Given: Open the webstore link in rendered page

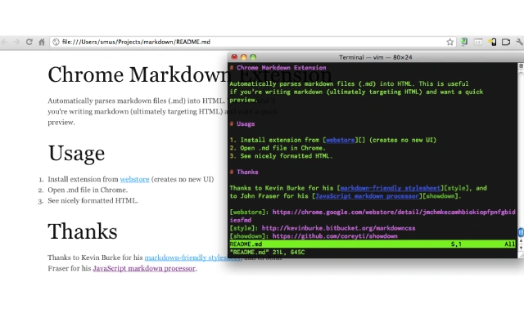Looking at the screenshot, I should click(134, 179).
